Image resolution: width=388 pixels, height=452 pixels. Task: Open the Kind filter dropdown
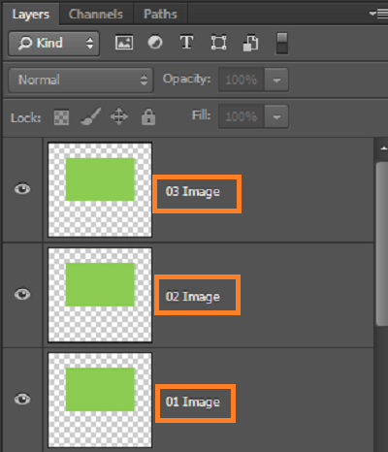[x=53, y=44]
